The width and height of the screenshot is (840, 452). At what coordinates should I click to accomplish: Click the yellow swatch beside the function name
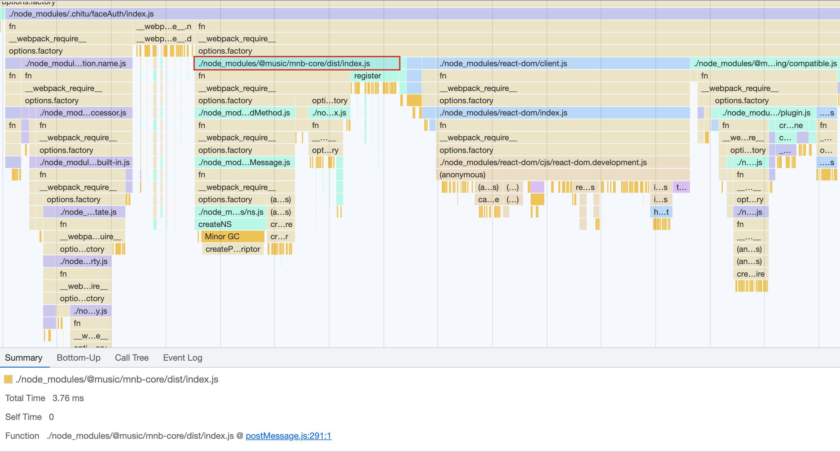(8, 379)
